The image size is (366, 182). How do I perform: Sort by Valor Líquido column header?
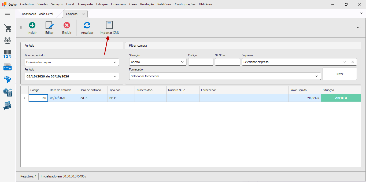pos(305,90)
